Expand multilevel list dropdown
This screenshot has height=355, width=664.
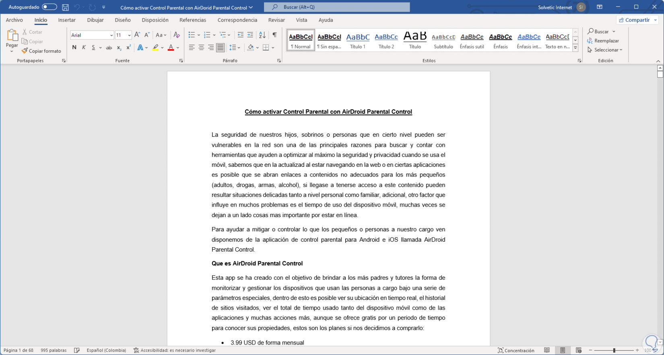229,35
